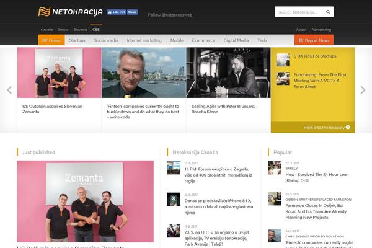Open 11. PMI Forum article
The height and width of the screenshot is (248, 372).
pos(218,175)
